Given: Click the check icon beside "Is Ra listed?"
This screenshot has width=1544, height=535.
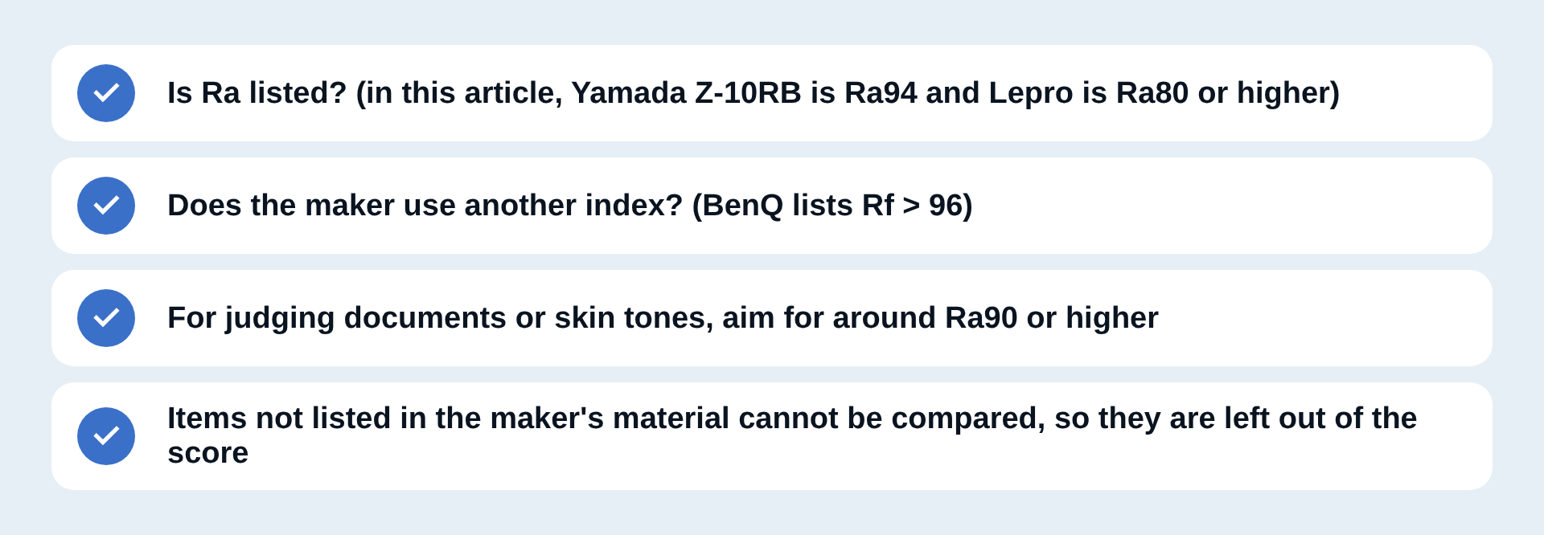Looking at the screenshot, I should (106, 93).
